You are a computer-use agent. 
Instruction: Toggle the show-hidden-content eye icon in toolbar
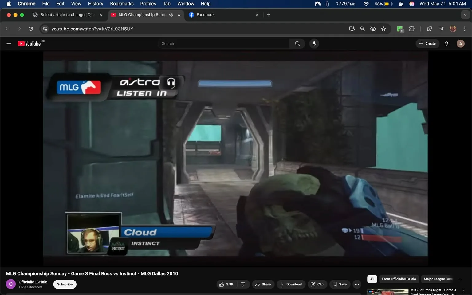373,29
